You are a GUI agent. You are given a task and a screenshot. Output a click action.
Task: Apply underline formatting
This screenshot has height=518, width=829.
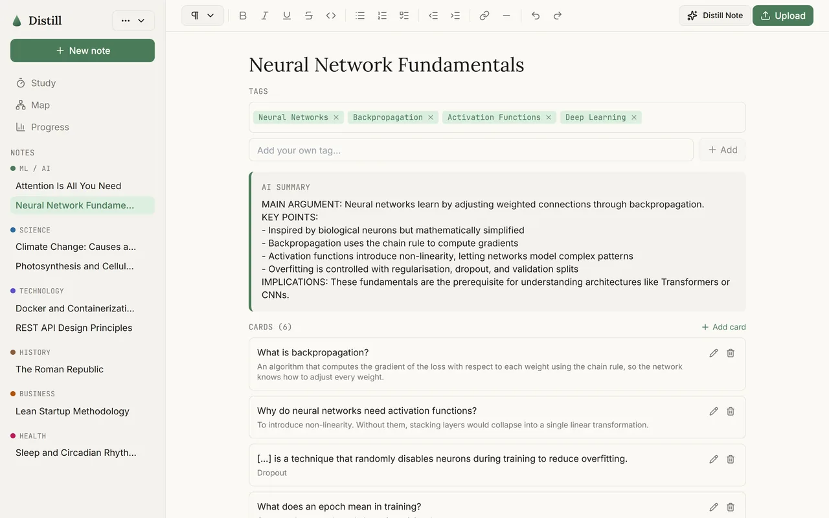click(x=287, y=16)
